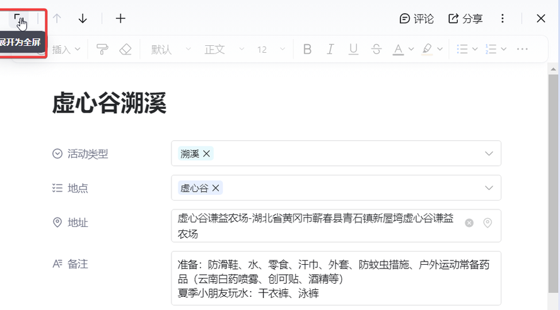Toggle underline formatting
This screenshot has width=560, height=310.
(353, 49)
